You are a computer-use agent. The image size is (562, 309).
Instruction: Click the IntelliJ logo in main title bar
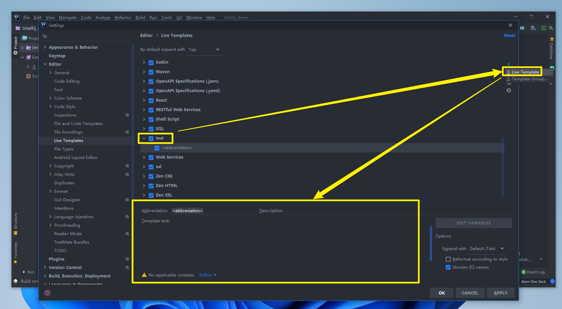(x=16, y=17)
